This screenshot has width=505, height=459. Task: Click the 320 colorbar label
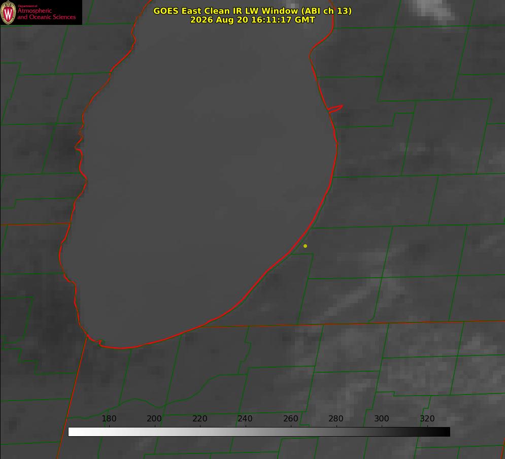coord(427,418)
